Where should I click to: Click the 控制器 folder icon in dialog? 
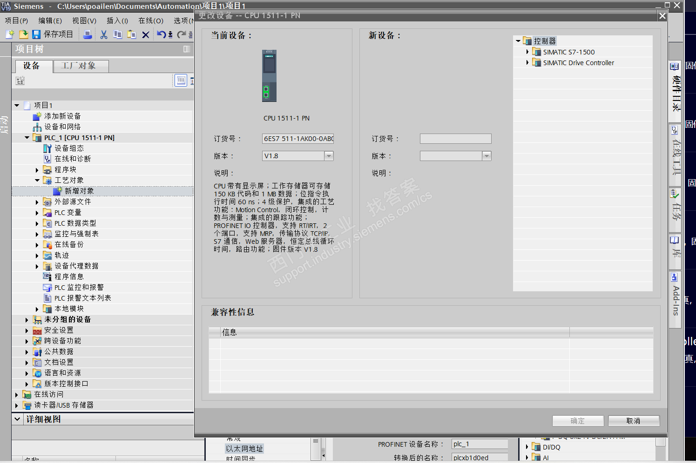point(527,41)
